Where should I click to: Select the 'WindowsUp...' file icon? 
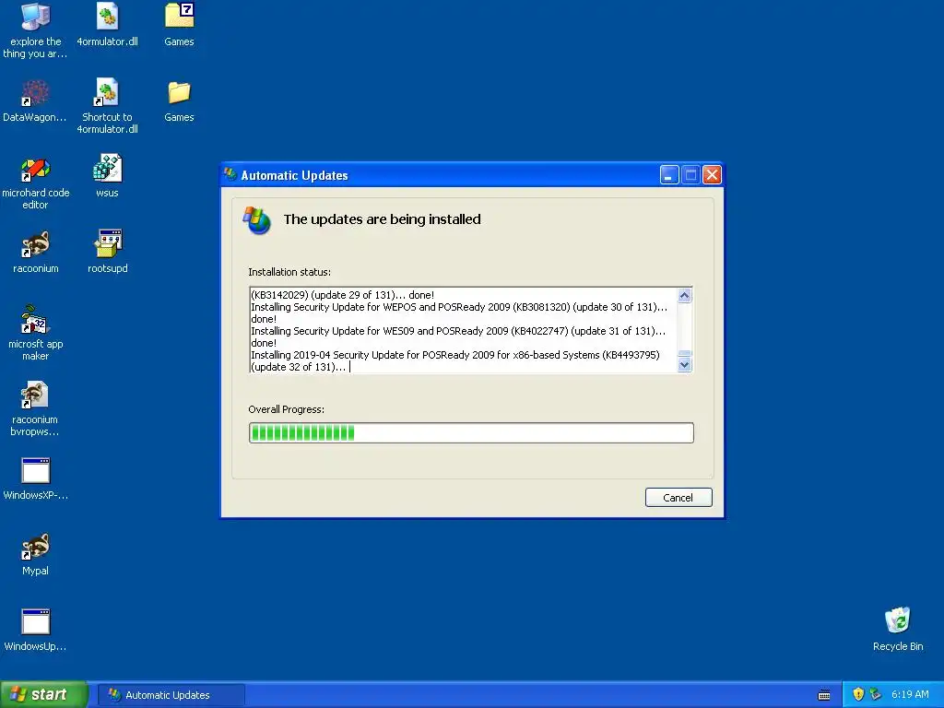[36, 631]
